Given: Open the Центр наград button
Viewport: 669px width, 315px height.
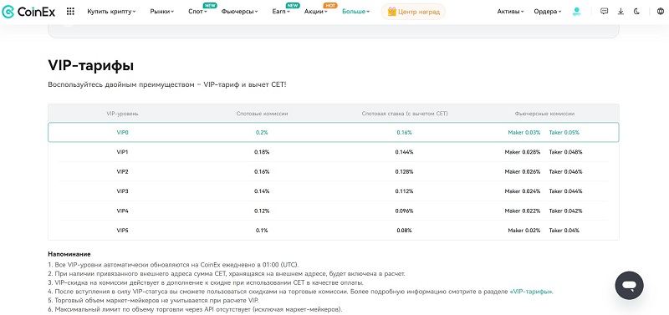Looking at the screenshot, I should [x=413, y=12].
